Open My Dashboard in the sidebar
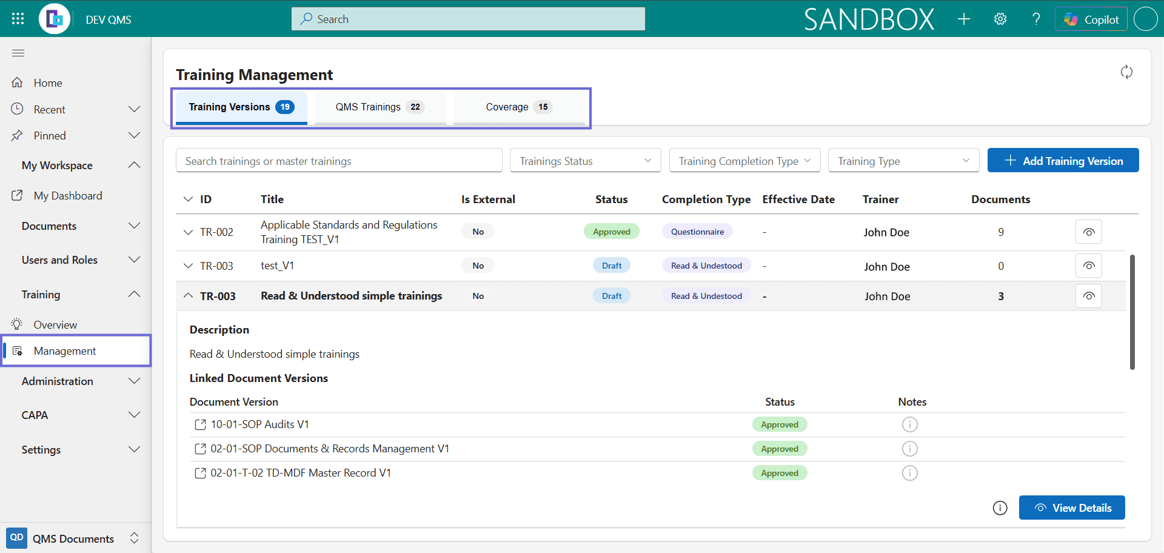 point(68,196)
